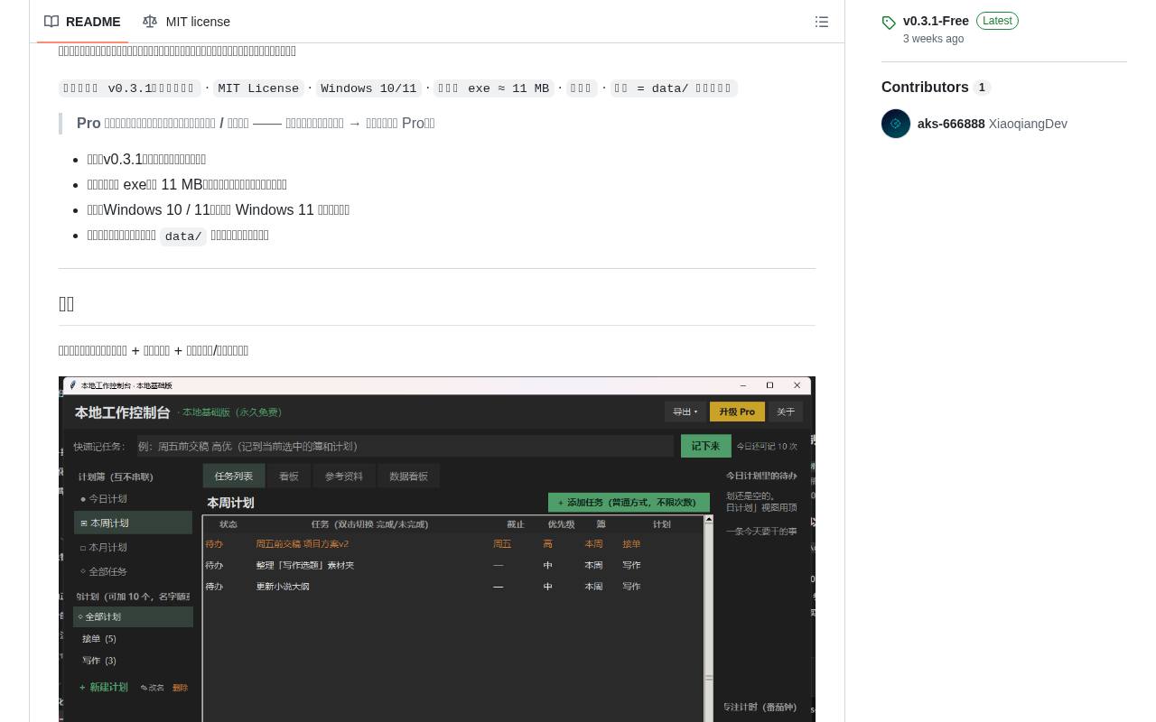Select the 任务列表 tab
The width and height of the screenshot is (1156, 722).
click(234, 476)
